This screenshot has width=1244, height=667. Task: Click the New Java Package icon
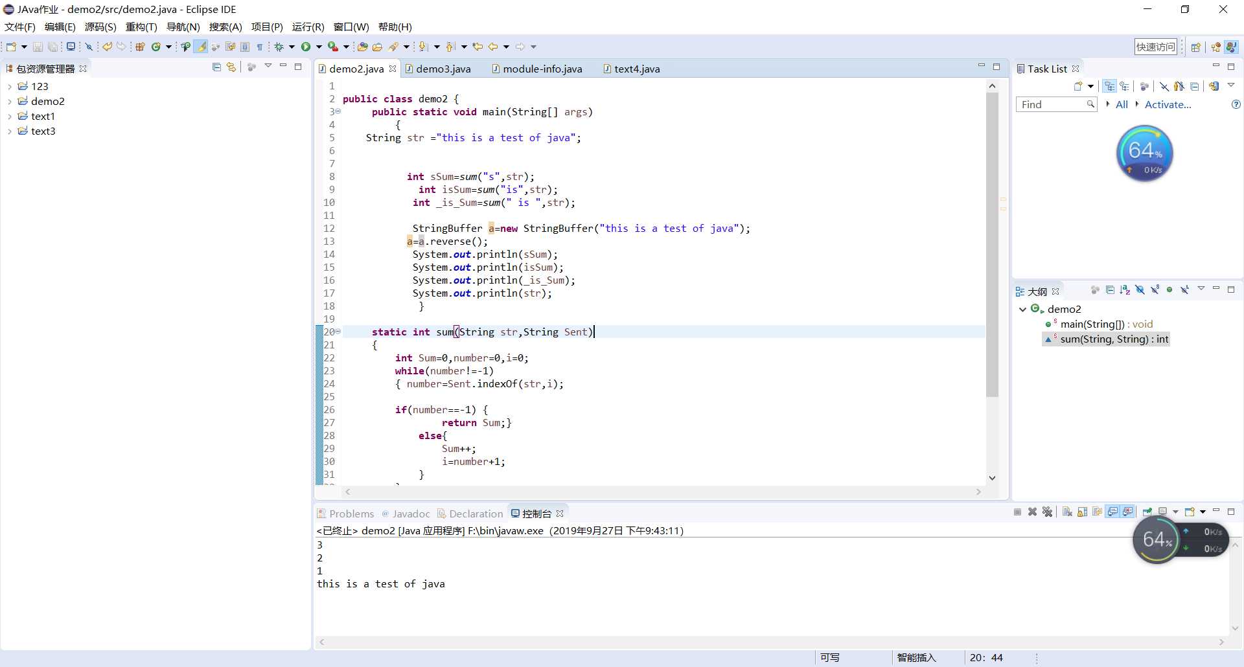click(x=140, y=47)
